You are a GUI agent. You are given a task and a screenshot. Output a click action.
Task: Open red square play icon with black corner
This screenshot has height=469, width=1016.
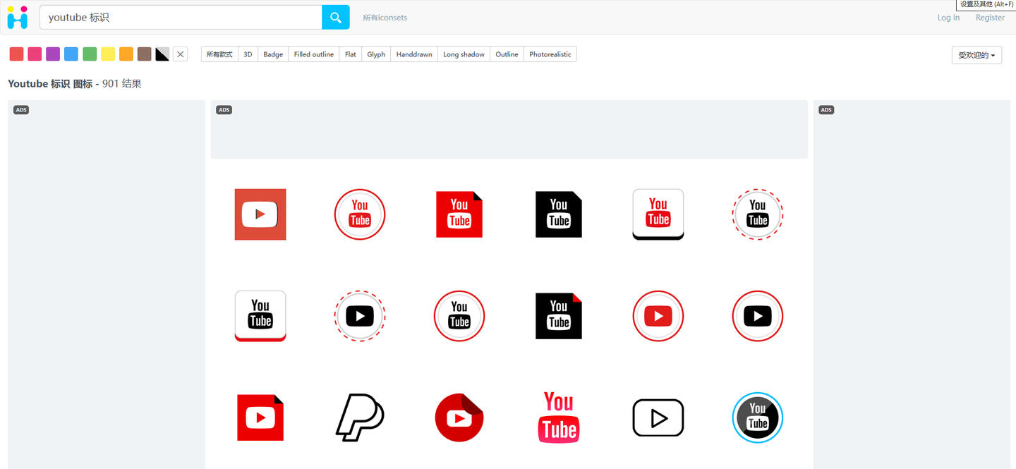click(260, 418)
